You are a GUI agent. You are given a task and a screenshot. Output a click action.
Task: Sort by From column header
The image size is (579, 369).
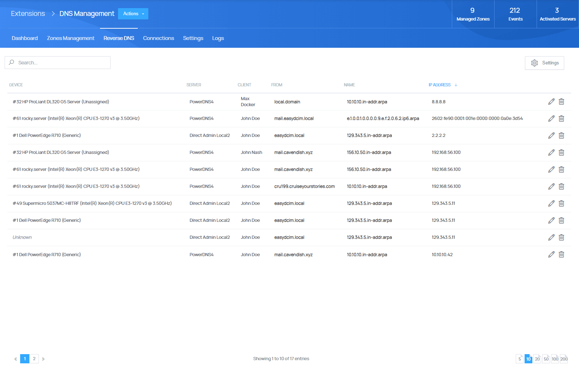click(277, 85)
